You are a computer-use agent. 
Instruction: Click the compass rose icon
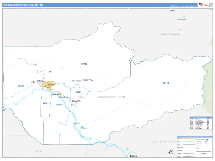(171, 152)
